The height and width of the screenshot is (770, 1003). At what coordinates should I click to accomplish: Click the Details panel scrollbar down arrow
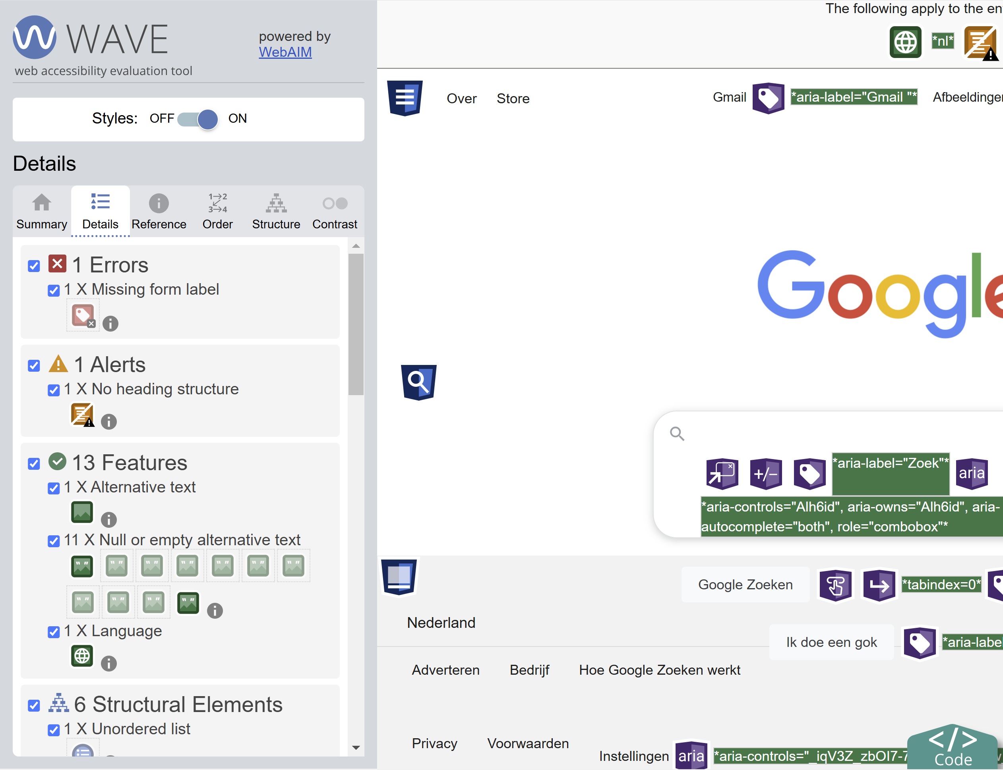coord(356,747)
